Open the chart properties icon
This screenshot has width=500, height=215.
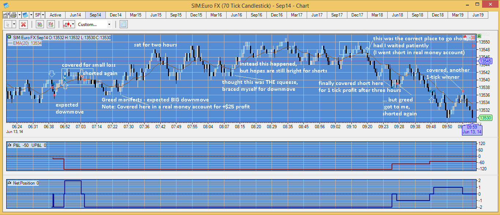point(6,15)
